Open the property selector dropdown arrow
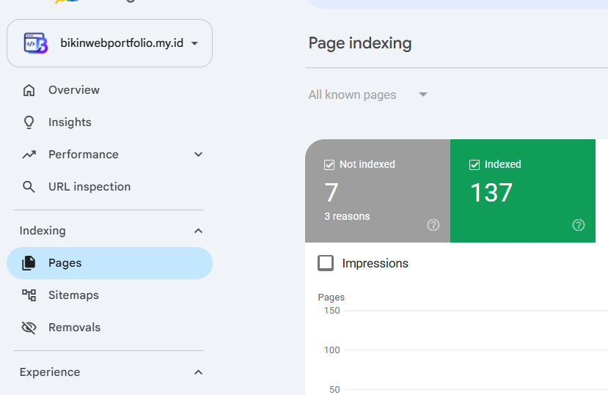This screenshot has height=395, width=608. pyautogui.click(x=194, y=43)
